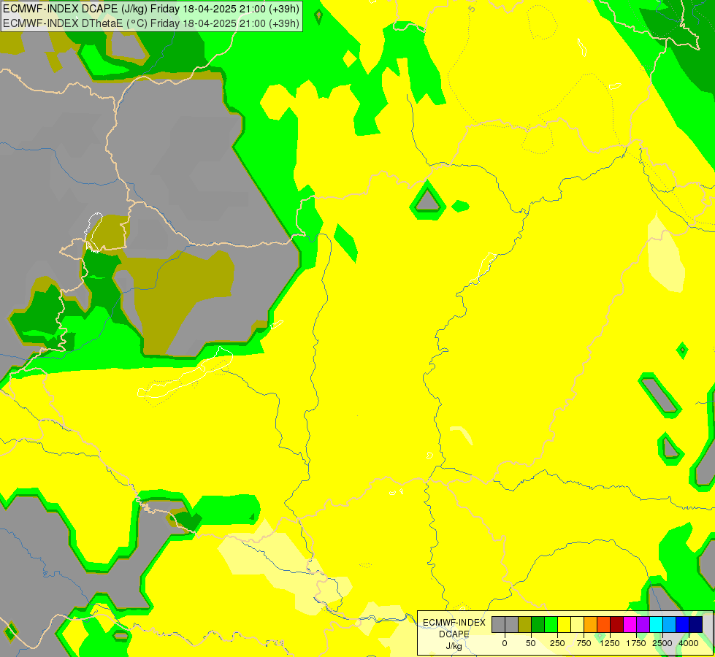Click the DCAPE (J/kg) title line

(151, 9)
